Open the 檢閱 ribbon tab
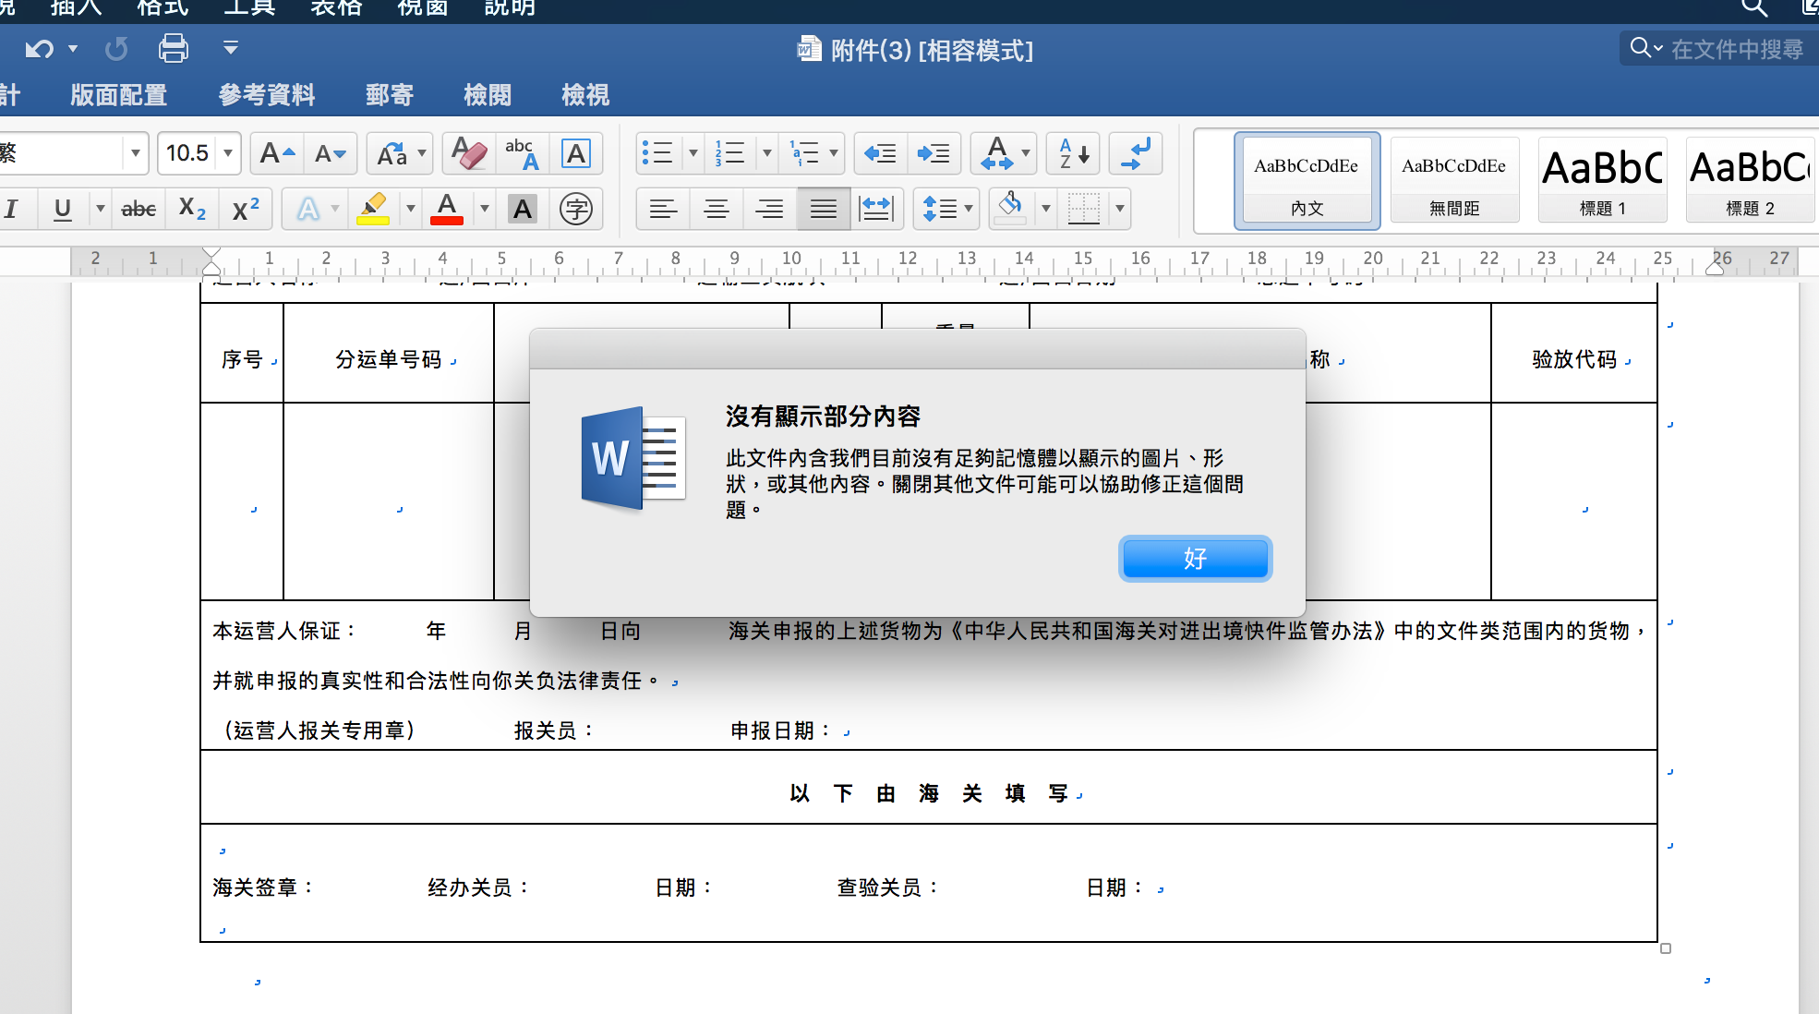 pyautogui.click(x=488, y=94)
